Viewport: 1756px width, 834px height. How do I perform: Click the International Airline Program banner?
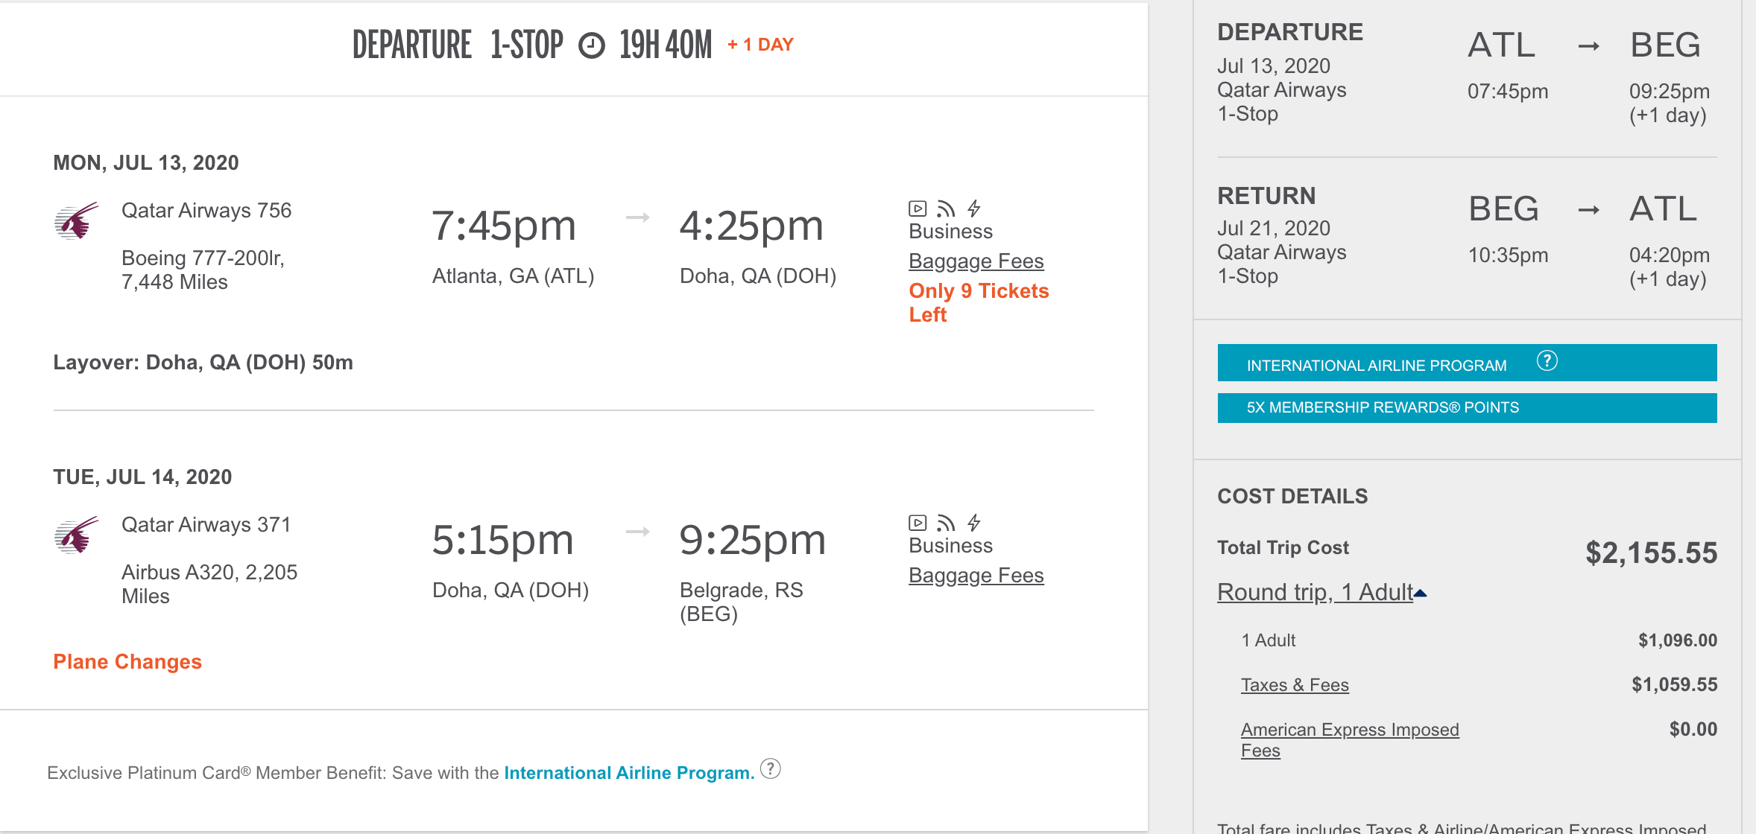point(1376,365)
